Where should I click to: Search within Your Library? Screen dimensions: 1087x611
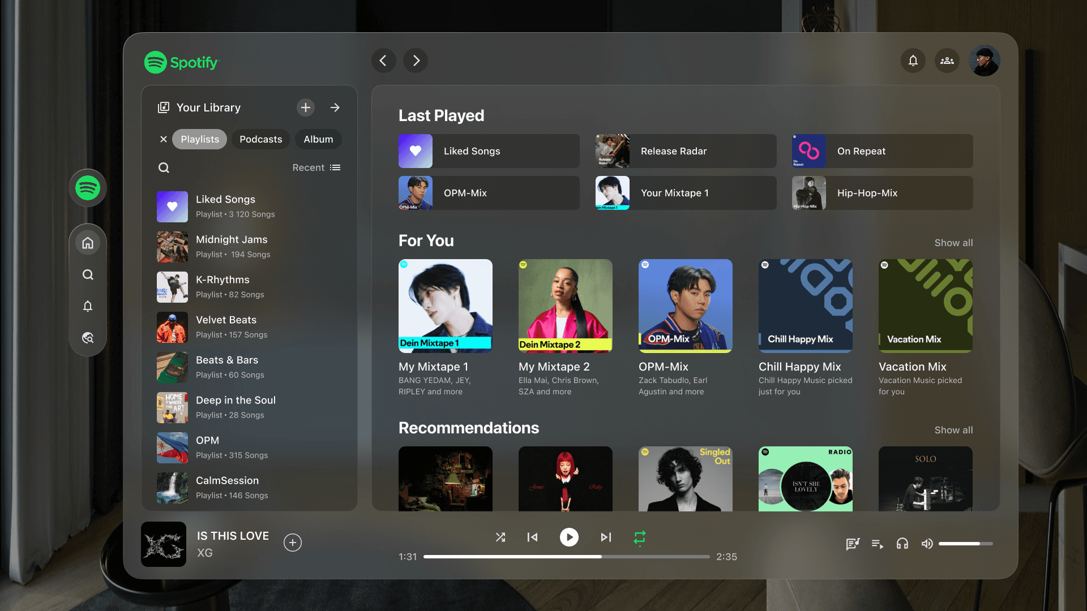164,167
